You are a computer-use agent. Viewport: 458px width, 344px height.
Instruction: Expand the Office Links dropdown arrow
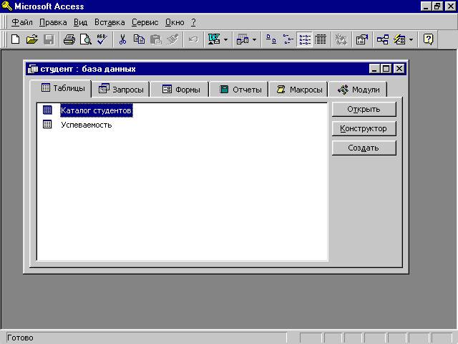click(x=225, y=39)
